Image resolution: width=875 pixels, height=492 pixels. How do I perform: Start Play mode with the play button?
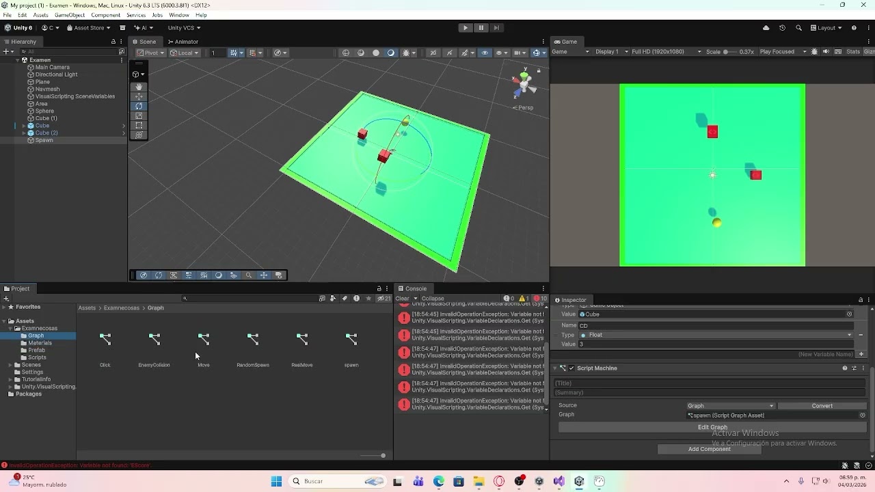(x=466, y=28)
